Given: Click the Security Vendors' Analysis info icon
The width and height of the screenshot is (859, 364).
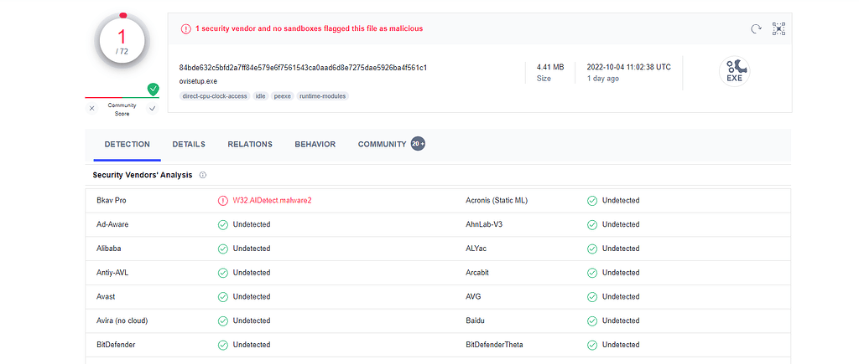Looking at the screenshot, I should (x=203, y=175).
